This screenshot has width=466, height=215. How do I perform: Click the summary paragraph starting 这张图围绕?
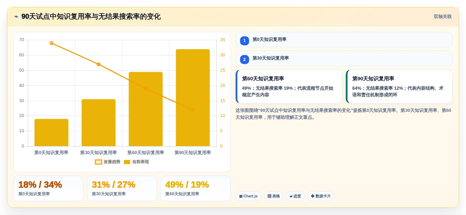tap(343, 114)
